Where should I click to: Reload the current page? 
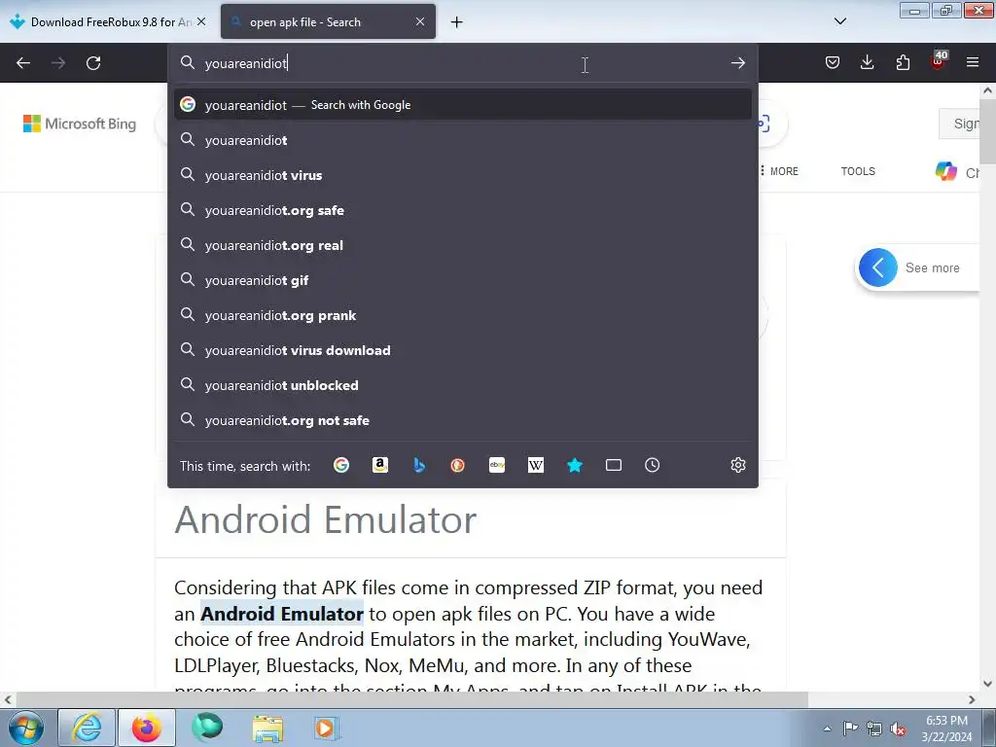93,63
